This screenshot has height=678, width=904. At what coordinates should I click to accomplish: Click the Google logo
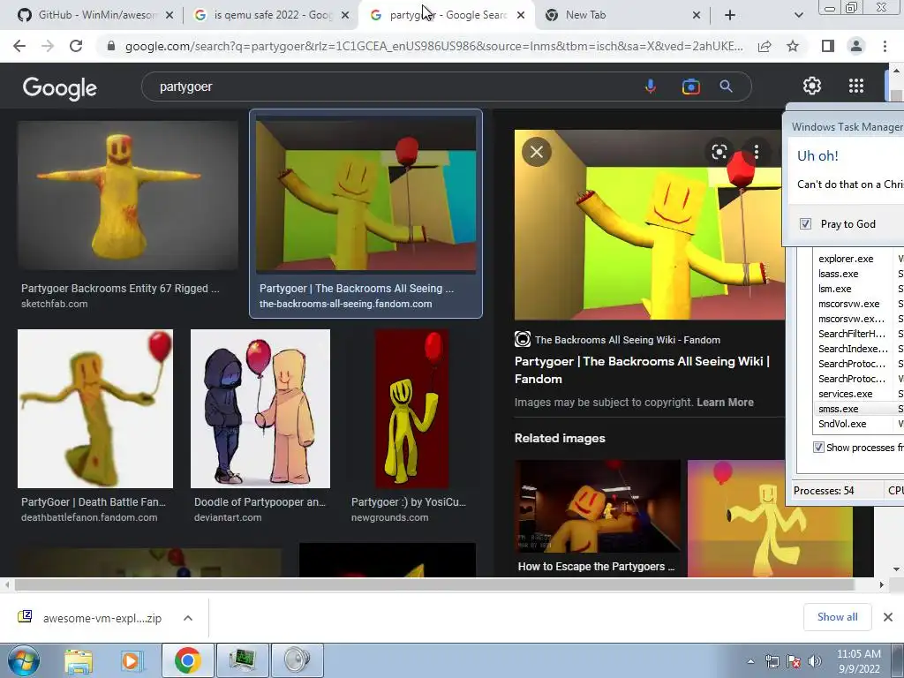(60, 87)
